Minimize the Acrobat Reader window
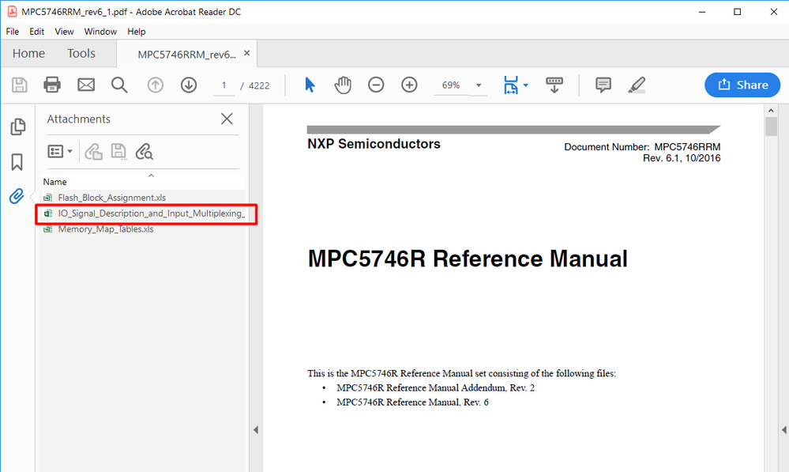 [x=702, y=12]
